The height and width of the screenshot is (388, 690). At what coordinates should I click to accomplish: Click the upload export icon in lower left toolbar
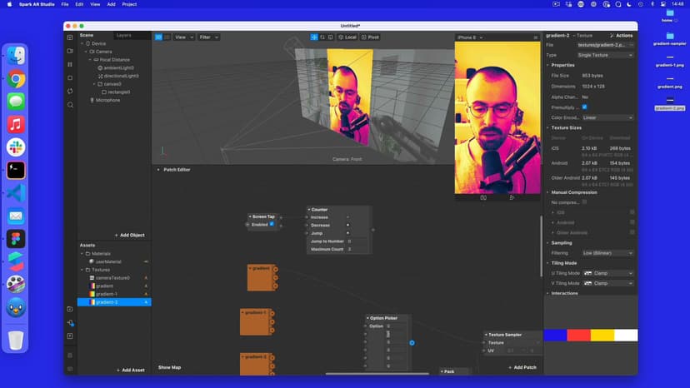70,336
